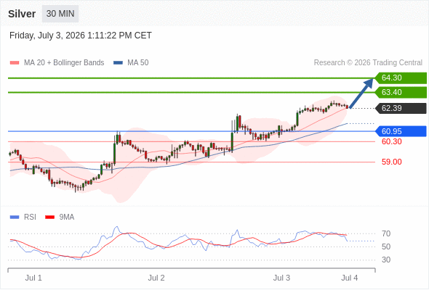The height and width of the screenshot is (290, 429).
Task: Click the blue RSI legend swatch
Action: (x=15, y=217)
